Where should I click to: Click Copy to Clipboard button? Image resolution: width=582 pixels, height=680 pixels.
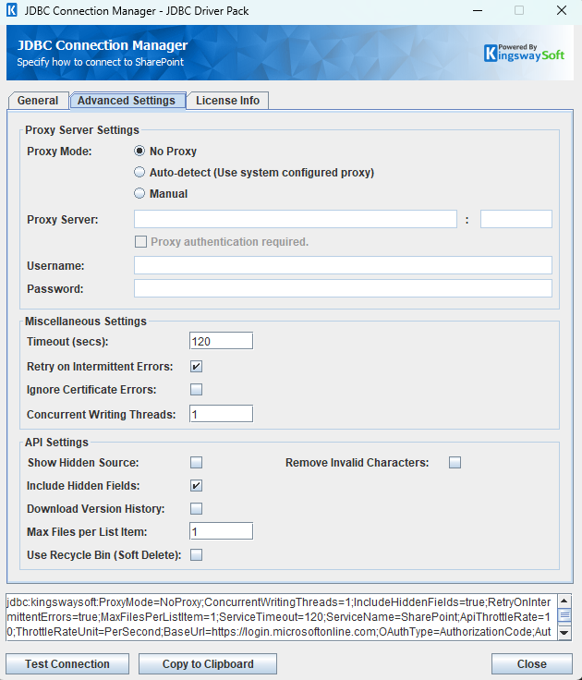coord(208,664)
